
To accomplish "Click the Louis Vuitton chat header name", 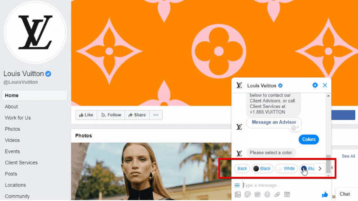I will tap(262, 86).
